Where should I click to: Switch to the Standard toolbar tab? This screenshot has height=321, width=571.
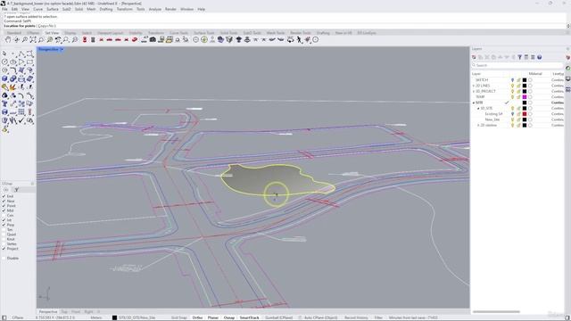[x=14, y=33]
